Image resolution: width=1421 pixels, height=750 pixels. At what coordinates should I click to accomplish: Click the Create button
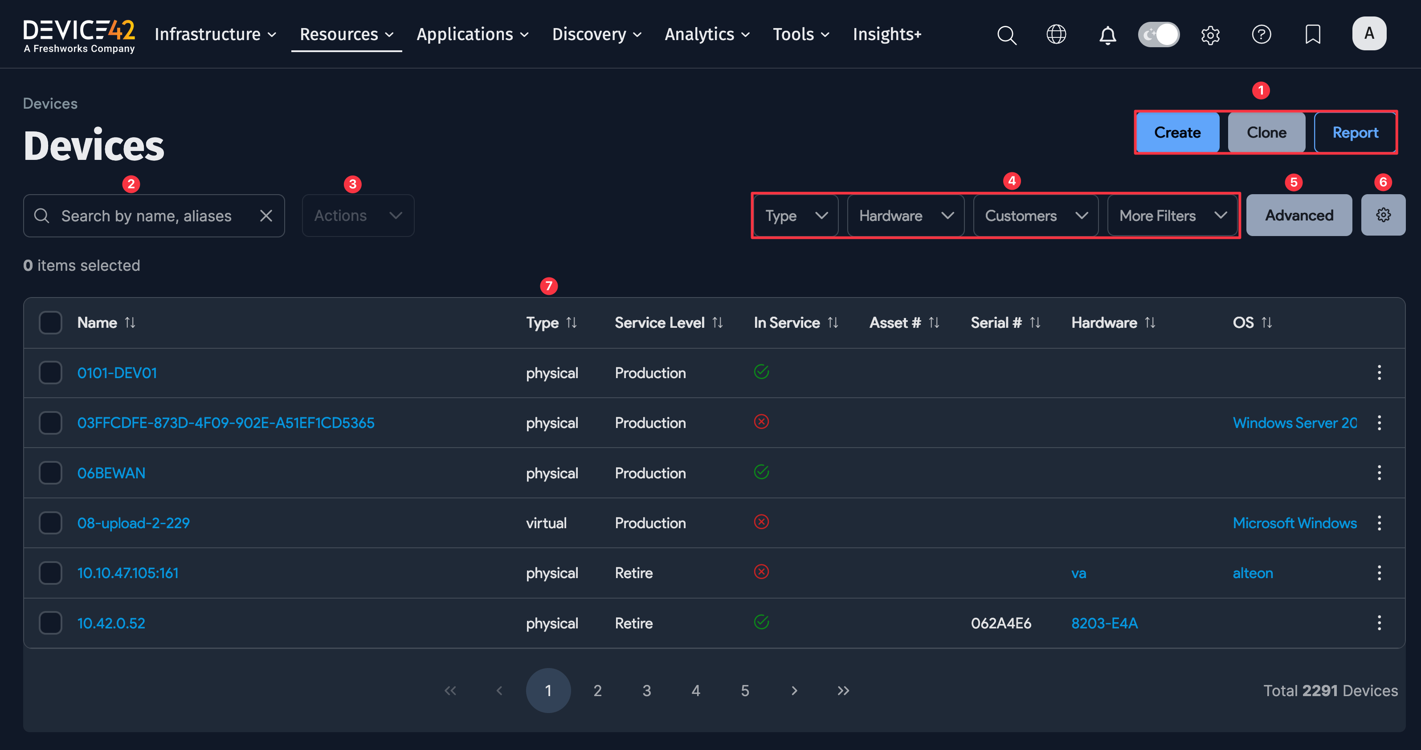tap(1178, 132)
